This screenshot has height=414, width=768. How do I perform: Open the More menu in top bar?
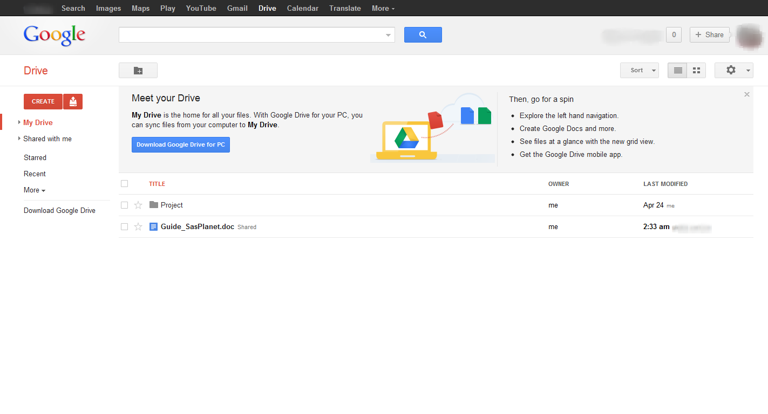[x=383, y=8]
